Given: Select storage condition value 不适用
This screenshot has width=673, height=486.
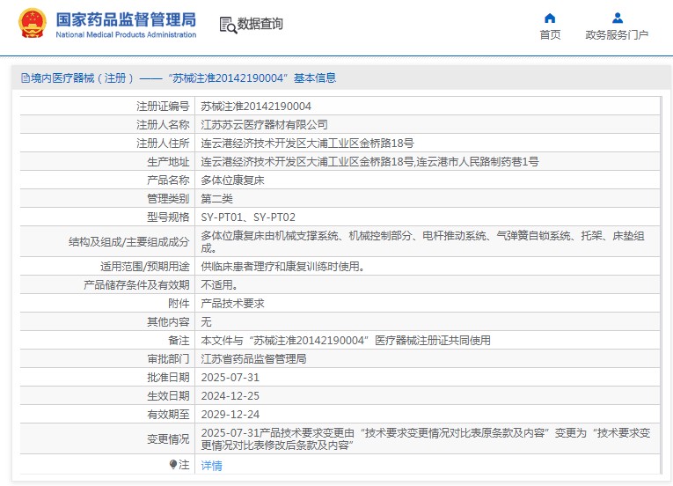Looking at the screenshot, I should pyautogui.click(x=219, y=285).
